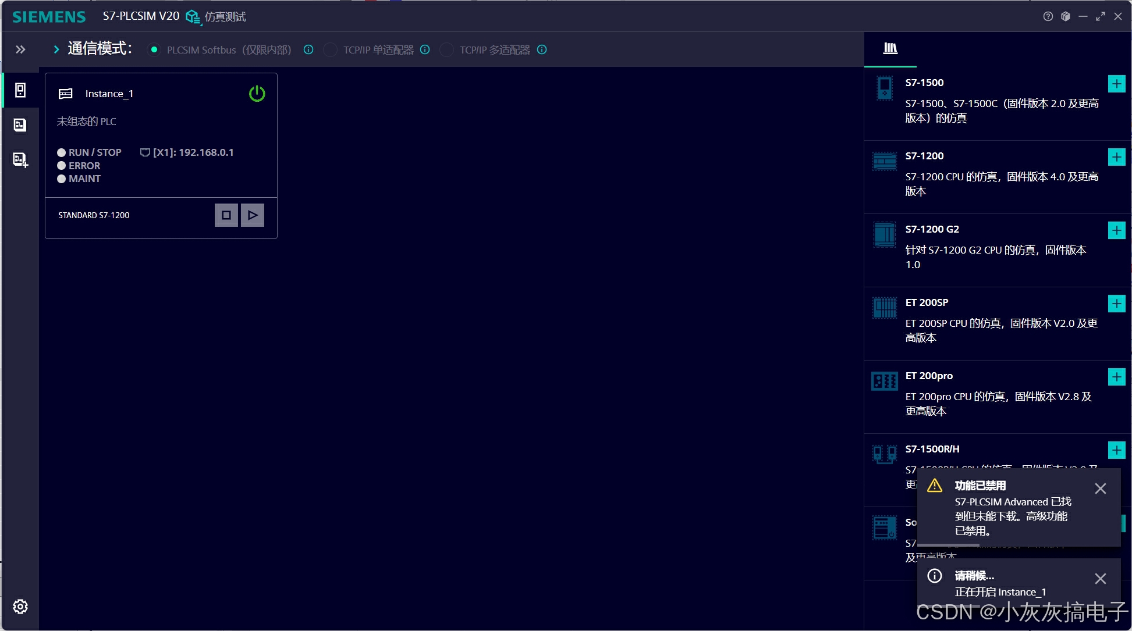Screen dimensions: 1132x631
Task: Open the library tab in the right panel
Action: coord(890,48)
